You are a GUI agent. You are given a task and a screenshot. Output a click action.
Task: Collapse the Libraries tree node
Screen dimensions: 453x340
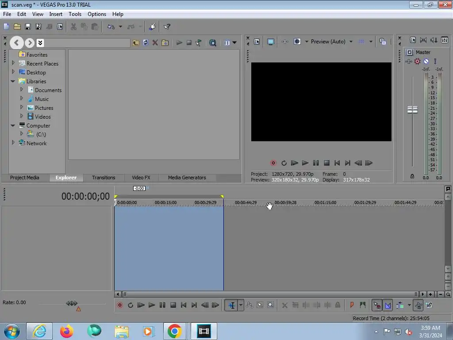pyautogui.click(x=13, y=81)
